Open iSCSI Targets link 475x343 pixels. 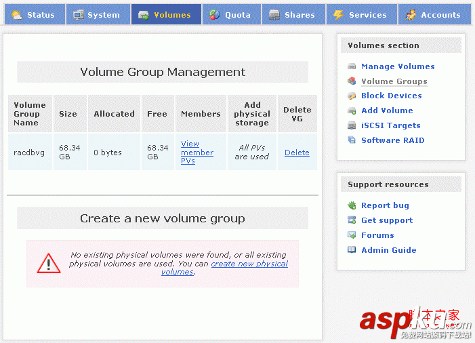(391, 125)
